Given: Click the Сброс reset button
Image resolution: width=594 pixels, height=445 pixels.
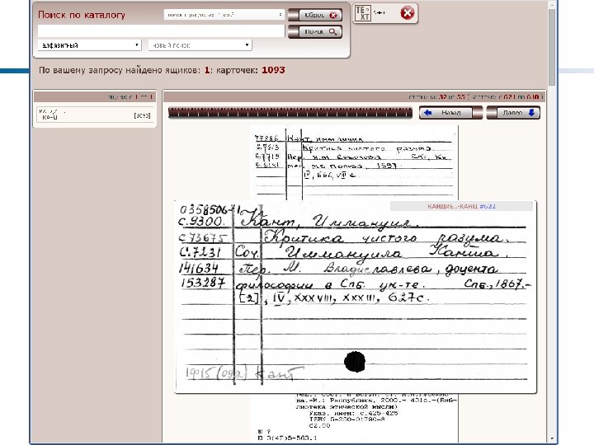Looking at the screenshot, I should point(315,15).
